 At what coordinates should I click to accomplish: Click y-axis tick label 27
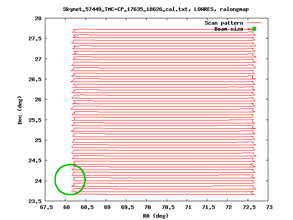[38, 59]
